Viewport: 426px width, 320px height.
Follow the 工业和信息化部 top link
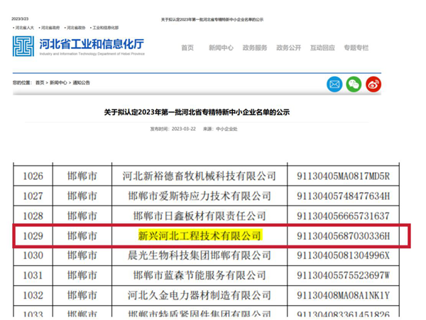pos(104,28)
